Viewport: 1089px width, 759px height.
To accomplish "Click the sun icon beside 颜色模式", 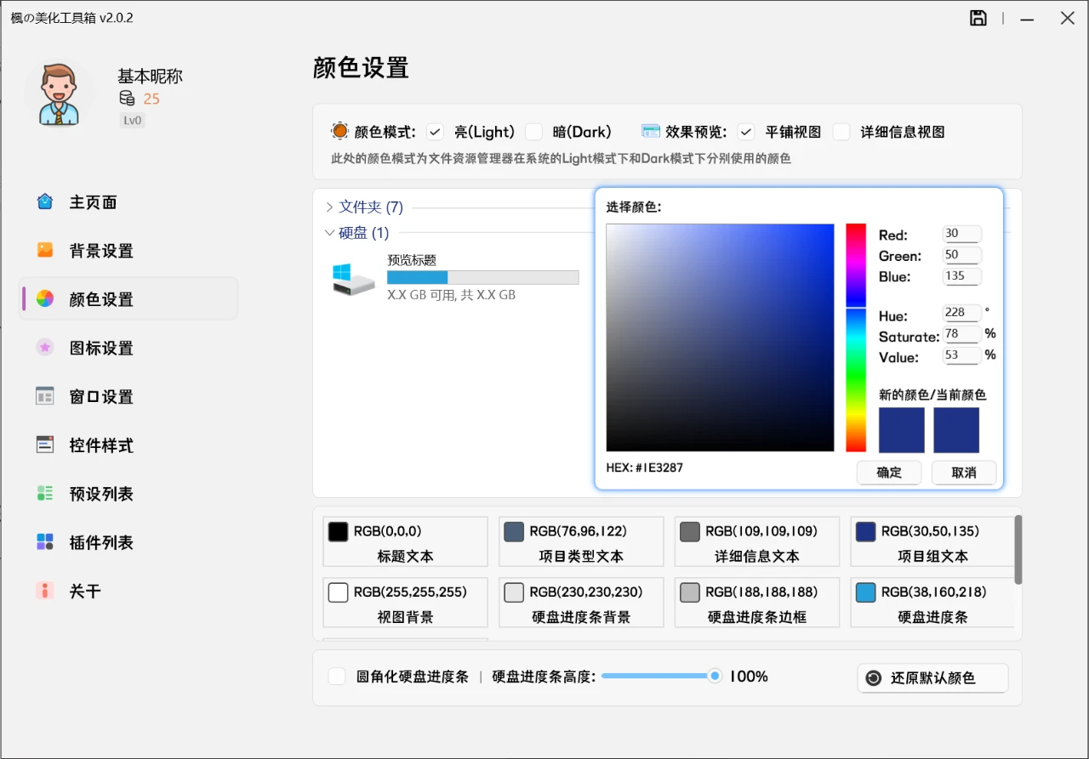I will pyautogui.click(x=339, y=131).
